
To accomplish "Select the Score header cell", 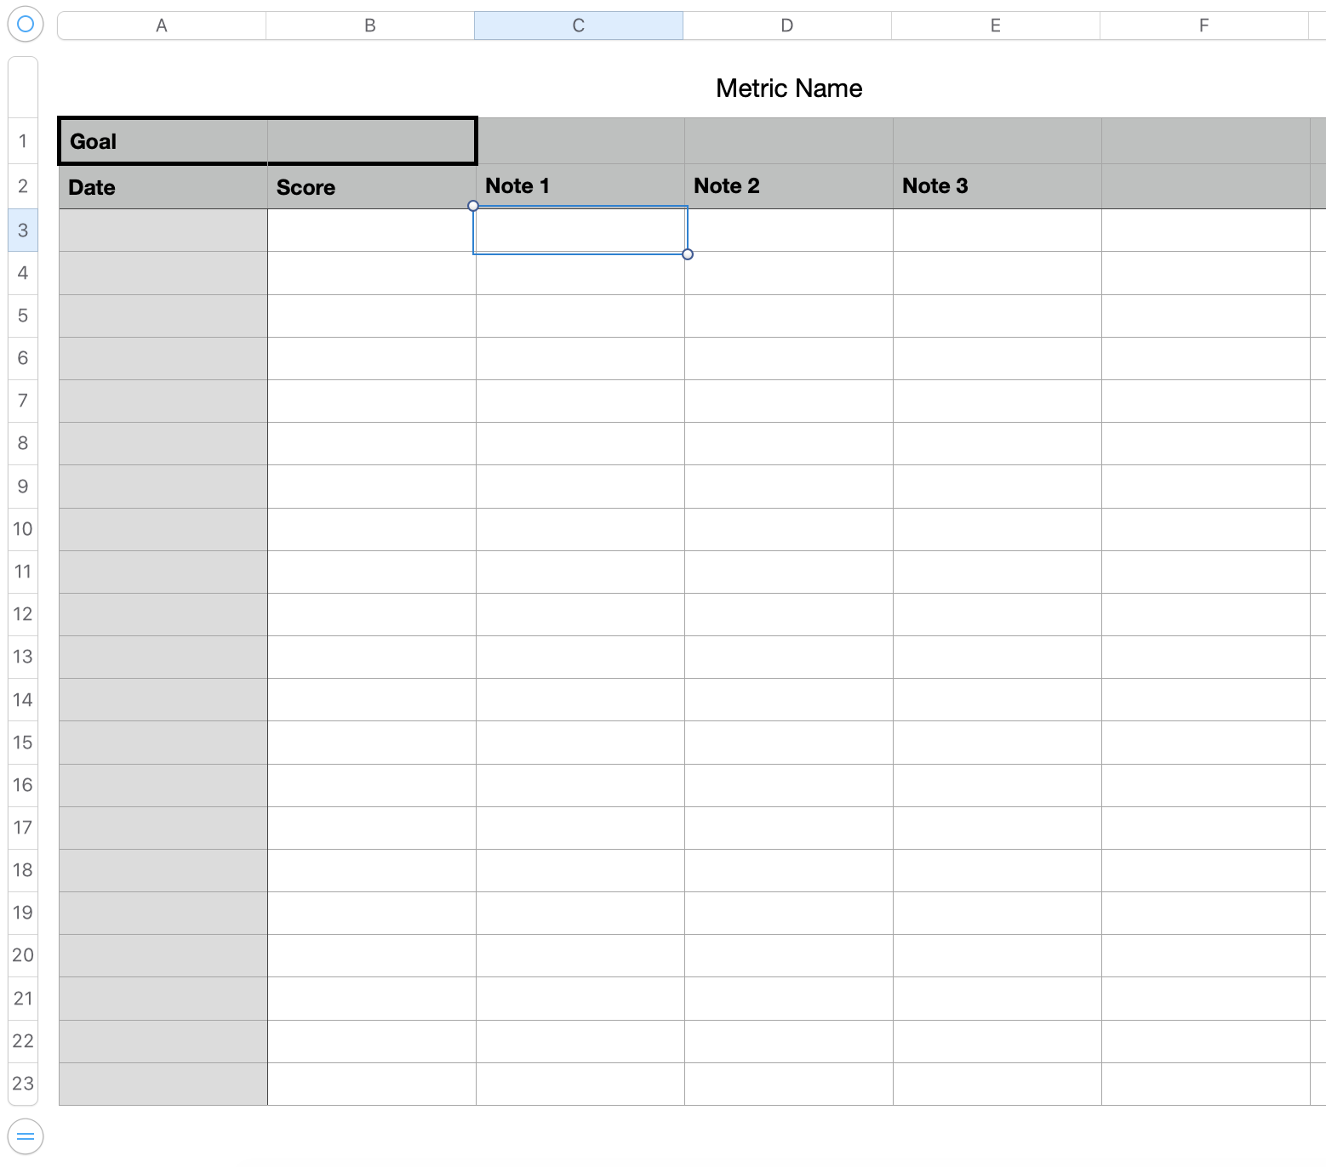I will (372, 187).
